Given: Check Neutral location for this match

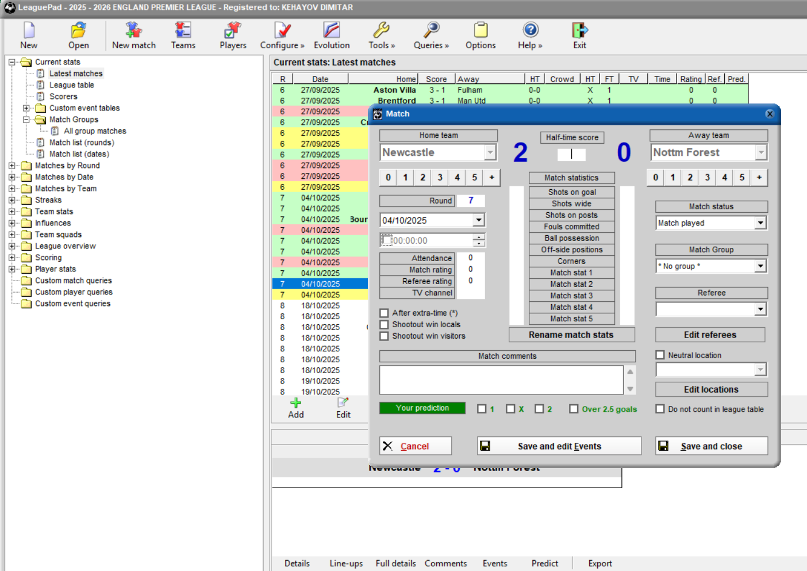Looking at the screenshot, I should pos(660,355).
